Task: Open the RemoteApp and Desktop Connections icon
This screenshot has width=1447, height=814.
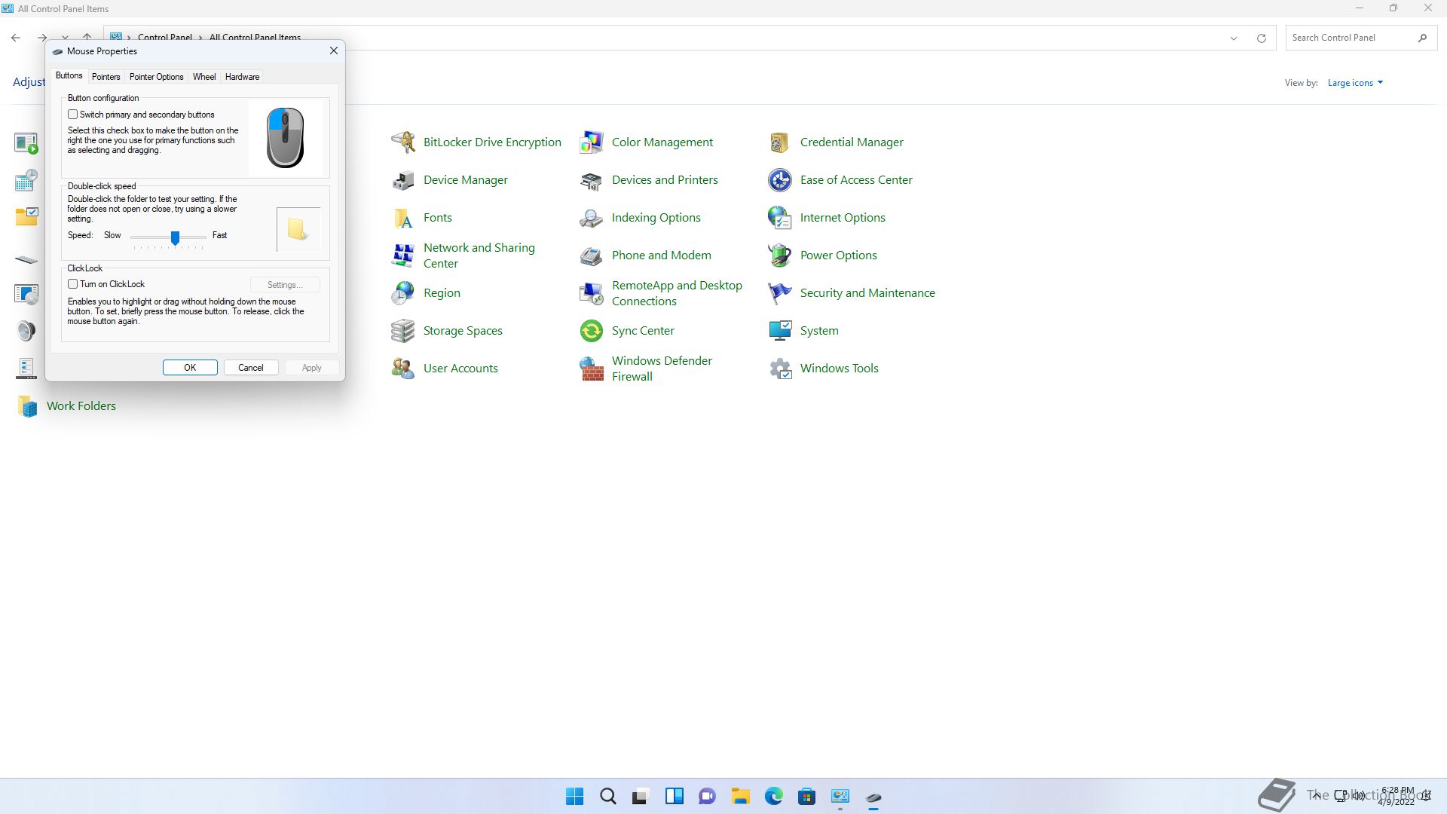Action: [x=592, y=292]
